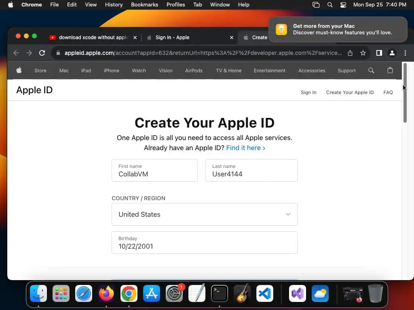Image resolution: width=414 pixels, height=310 pixels.
Task: Go to Watch in the navigation bar
Action: pos(139,70)
